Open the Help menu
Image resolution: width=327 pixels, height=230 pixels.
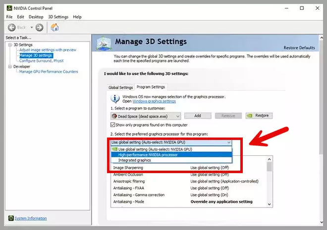77,17
